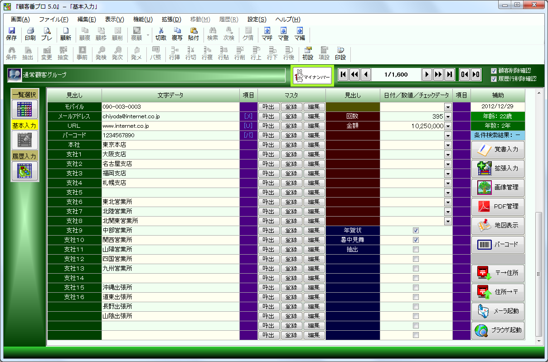
Task: Click the 拡張入力 button
Action: (498, 168)
